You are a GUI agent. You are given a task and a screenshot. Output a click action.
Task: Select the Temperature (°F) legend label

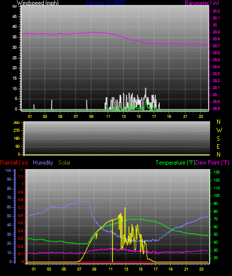point(175,163)
